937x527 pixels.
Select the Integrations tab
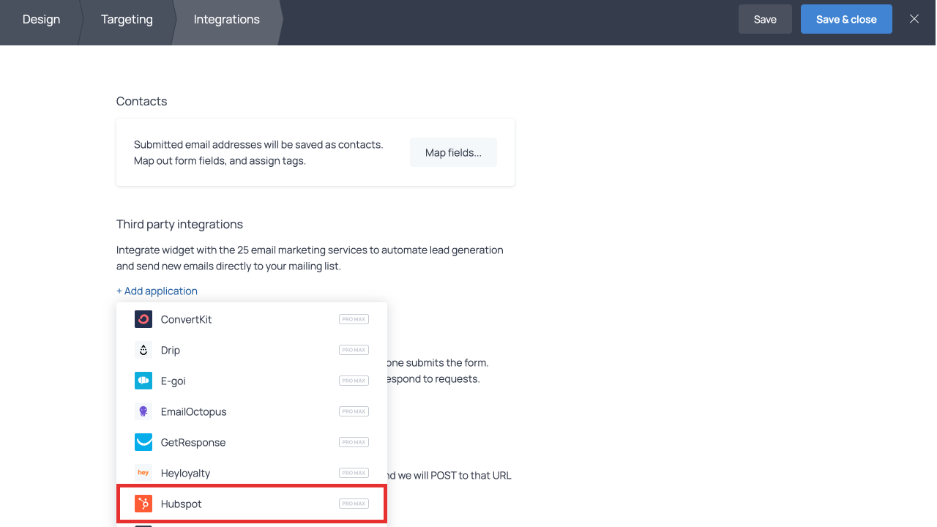click(226, 20)
